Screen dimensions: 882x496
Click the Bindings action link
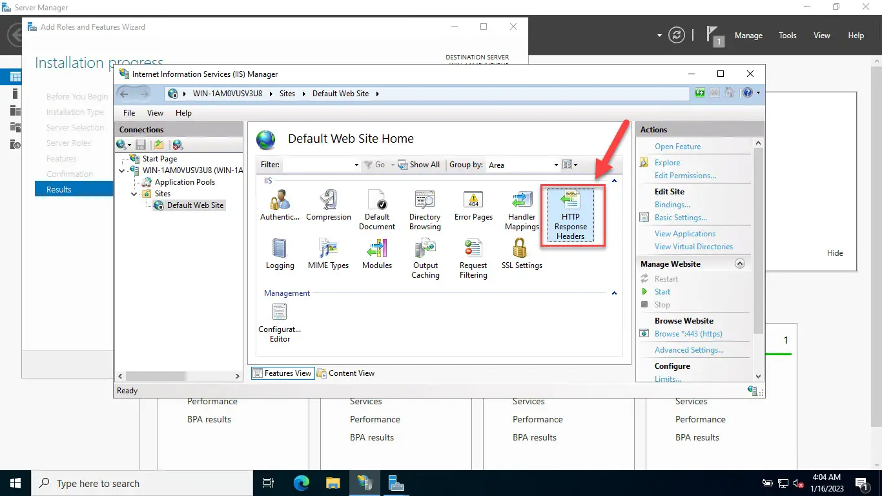(x=672, y=205)
